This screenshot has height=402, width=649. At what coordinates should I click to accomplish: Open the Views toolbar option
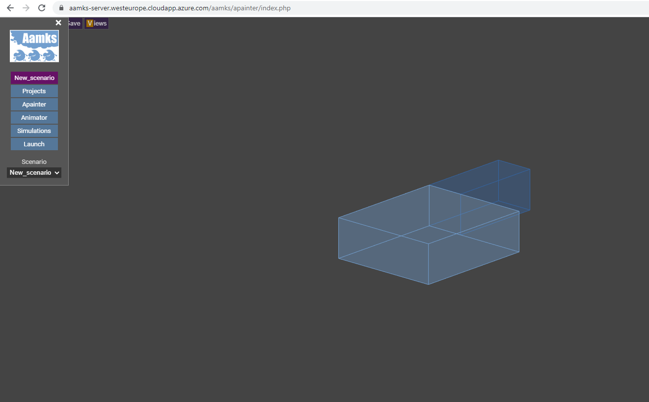(x=96, y=24)
